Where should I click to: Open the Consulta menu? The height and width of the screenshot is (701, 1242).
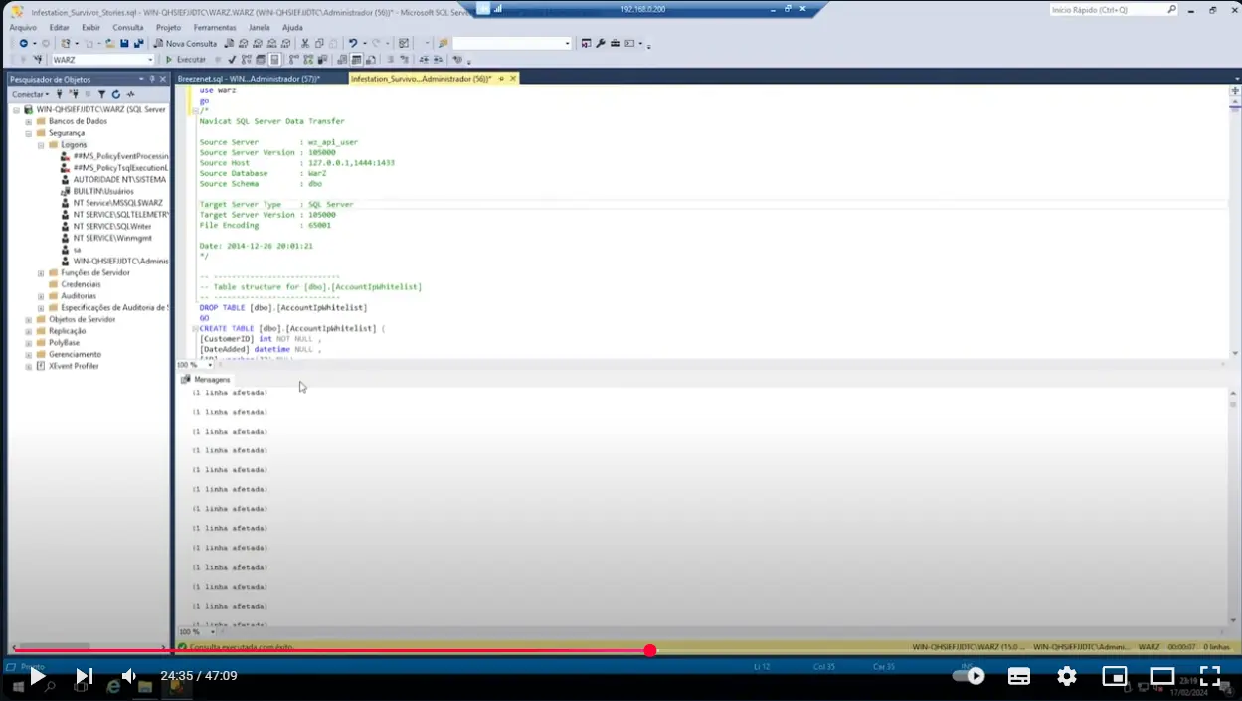point(128,28)
